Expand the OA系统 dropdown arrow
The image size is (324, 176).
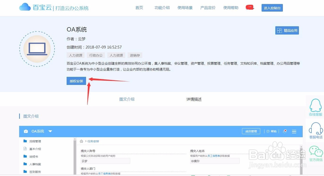[x=50, y=131]
